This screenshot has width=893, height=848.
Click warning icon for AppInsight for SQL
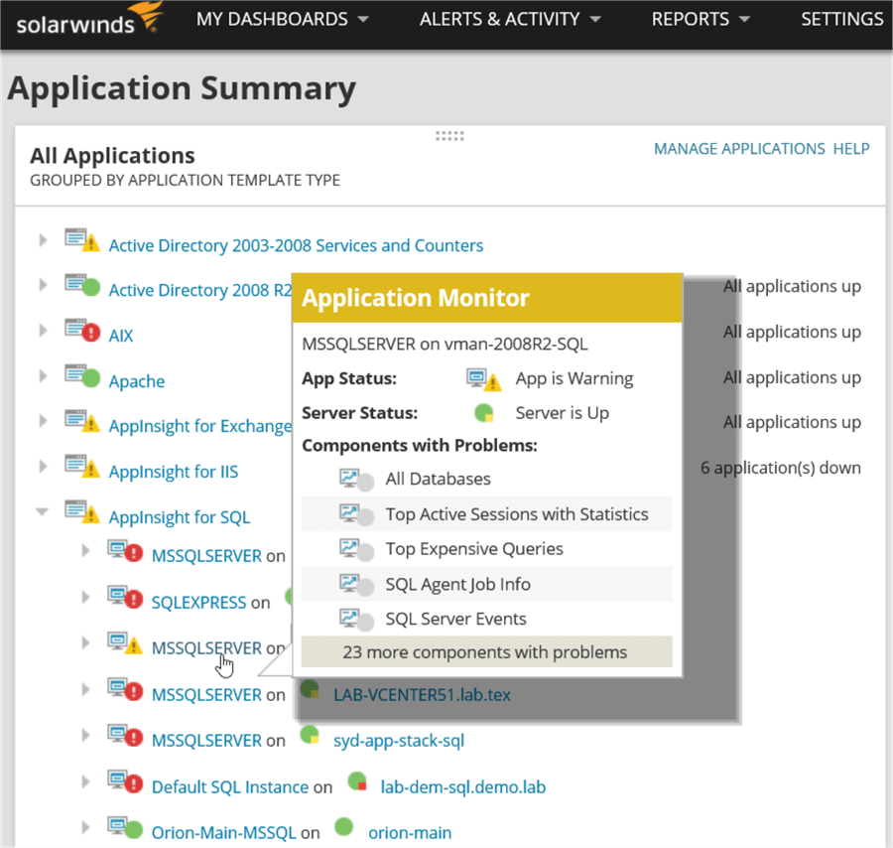click(x=82, y=511)
